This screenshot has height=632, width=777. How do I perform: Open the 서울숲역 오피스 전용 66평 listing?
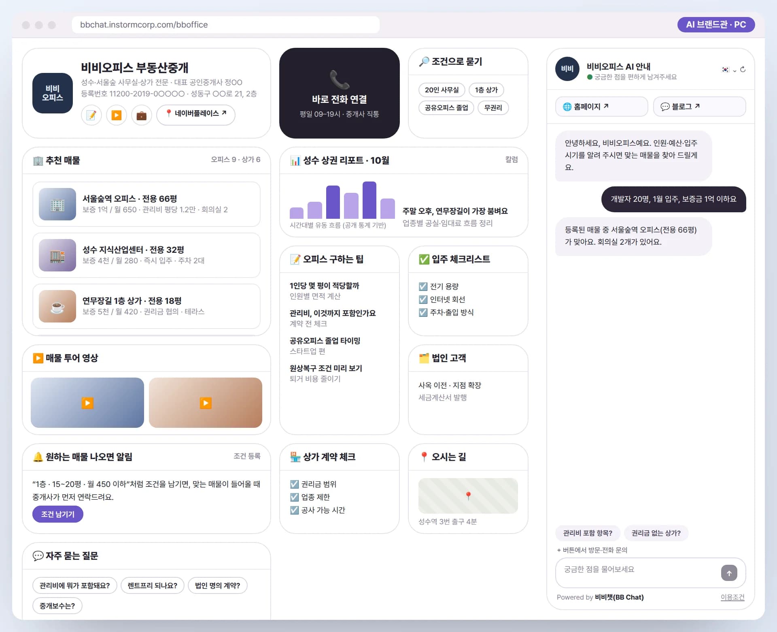(x=146, y=204)
